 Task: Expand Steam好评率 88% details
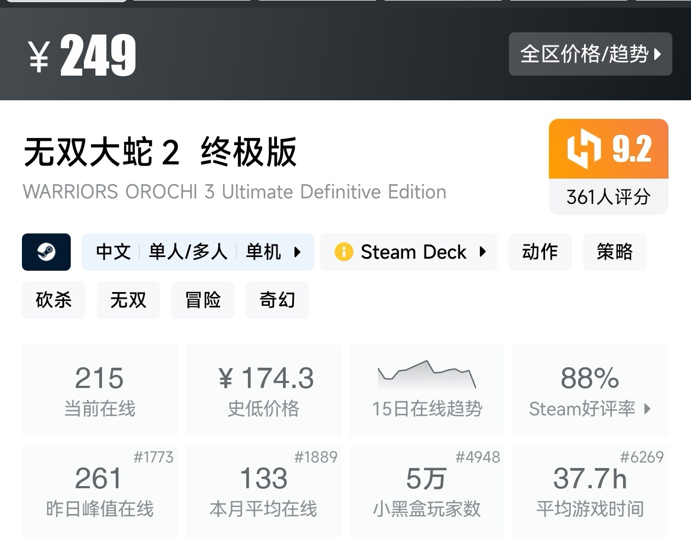click(591, 391)
